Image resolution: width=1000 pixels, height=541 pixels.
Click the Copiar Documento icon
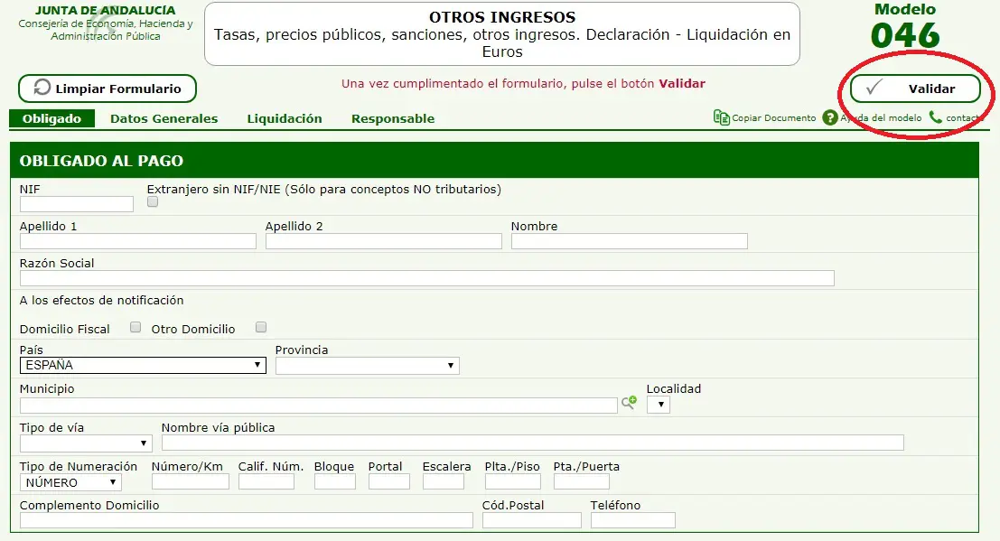pos(721,117)
